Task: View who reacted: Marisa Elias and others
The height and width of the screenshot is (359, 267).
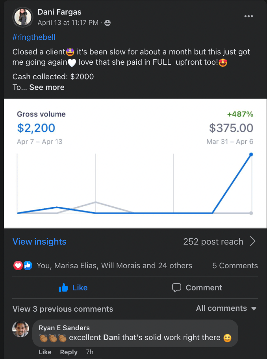Action: click(114, 266)
